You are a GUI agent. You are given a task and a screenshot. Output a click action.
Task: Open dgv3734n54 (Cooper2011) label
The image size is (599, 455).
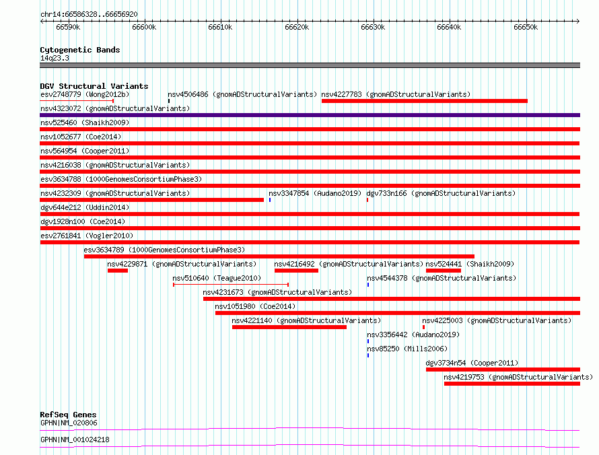pyautogui.click(x=472, y=363)
